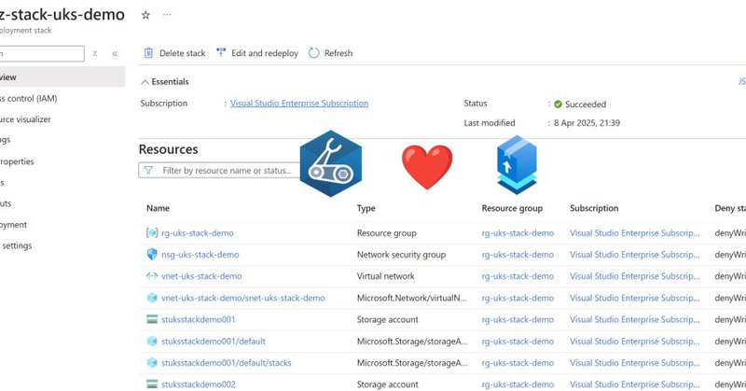Screen dimensions: 746x391
Task: Click the '8 Apr 2025, 21:39' value
Action: [x=587, y=123]
